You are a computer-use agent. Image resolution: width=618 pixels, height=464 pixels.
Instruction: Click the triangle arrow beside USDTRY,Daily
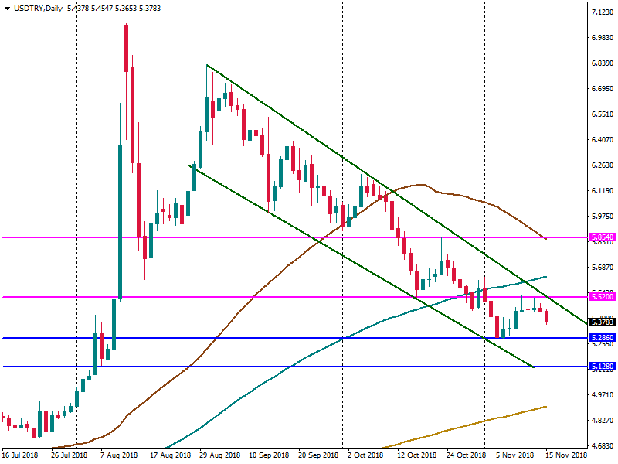coord(7,8)
